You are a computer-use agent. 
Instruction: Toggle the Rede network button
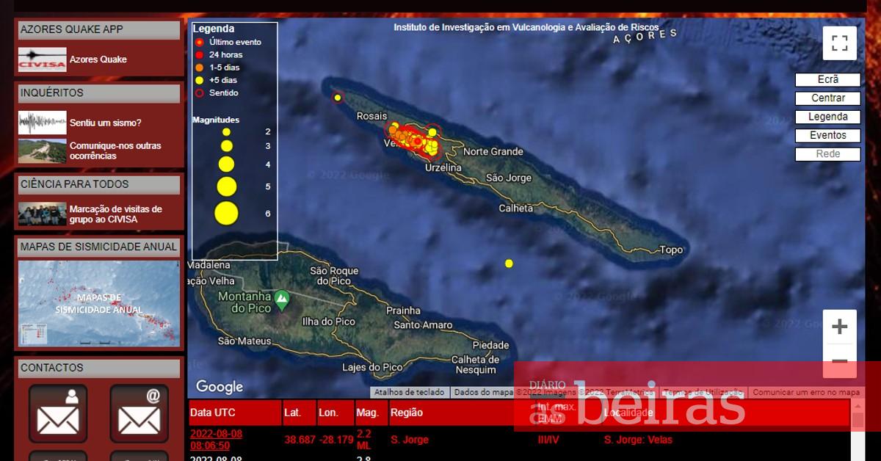point(827,154)
